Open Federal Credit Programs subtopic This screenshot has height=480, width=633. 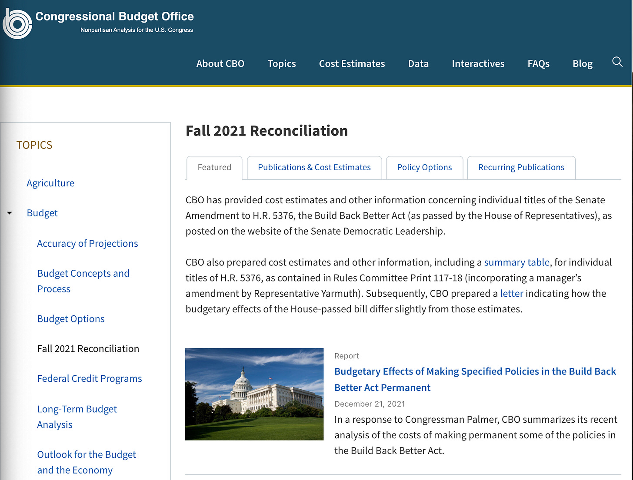tap(90, 379)
